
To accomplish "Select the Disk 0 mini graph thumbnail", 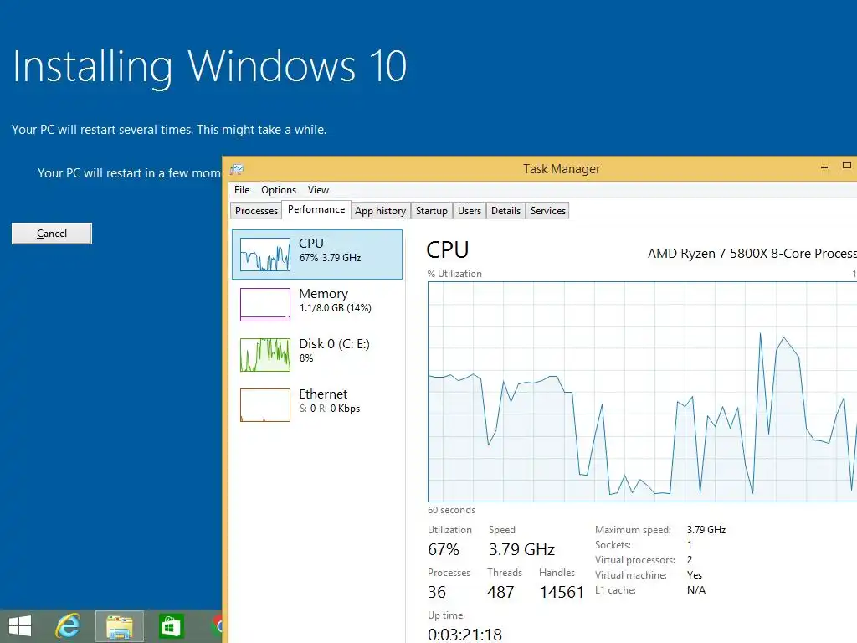I will [265, 355].
